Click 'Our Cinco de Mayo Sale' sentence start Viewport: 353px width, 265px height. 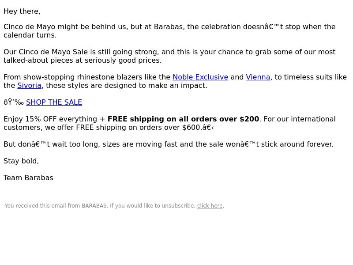(46, 52)
